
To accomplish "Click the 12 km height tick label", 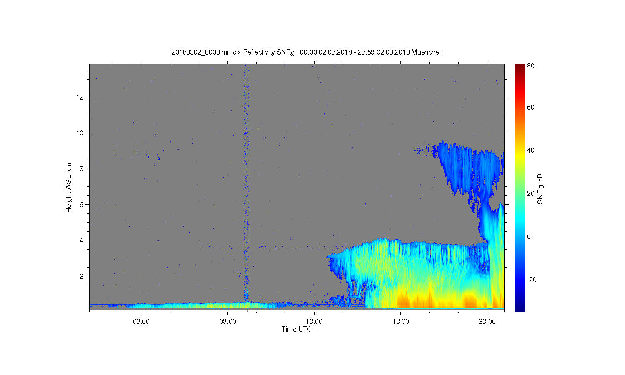I will (x=80, y=97).
